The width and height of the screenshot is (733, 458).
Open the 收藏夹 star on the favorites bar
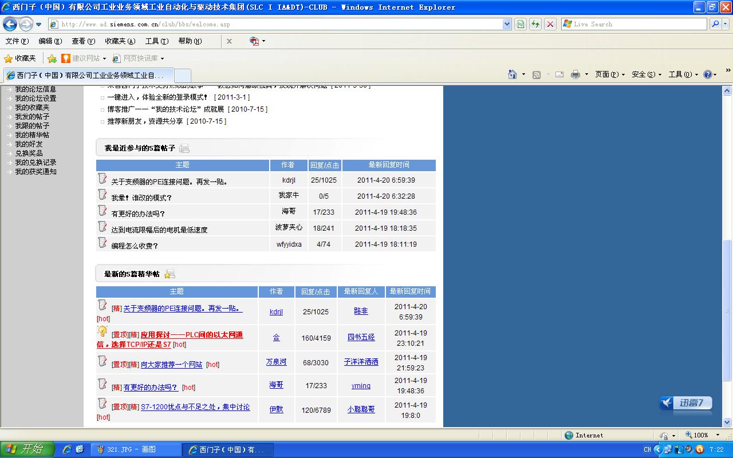coord(20,58)
